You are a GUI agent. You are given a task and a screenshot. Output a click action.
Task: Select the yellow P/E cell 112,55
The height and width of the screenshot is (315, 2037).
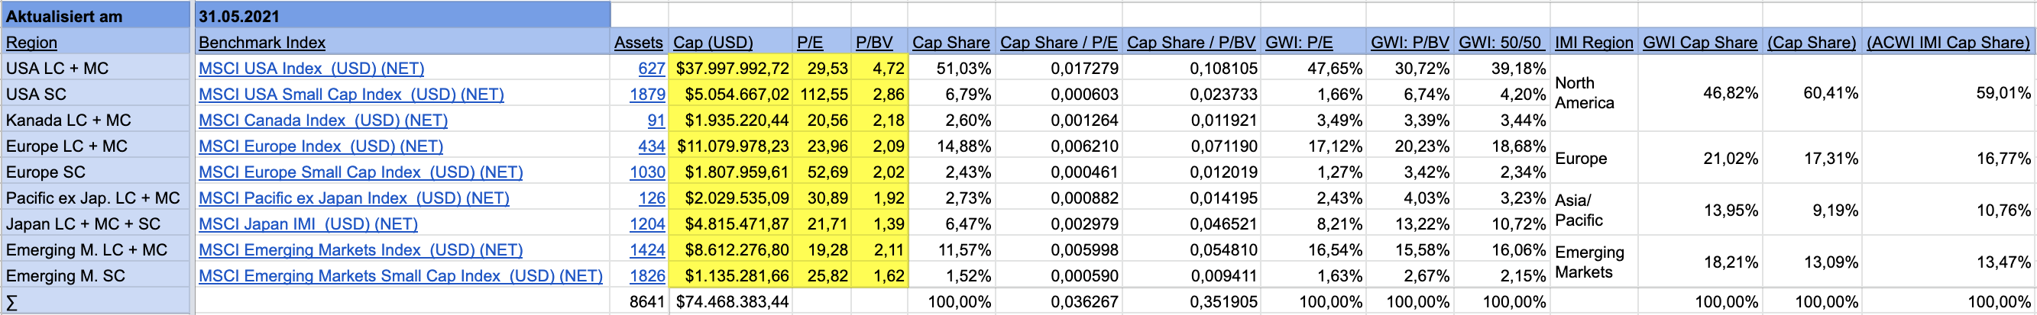(x=824, y=95)
